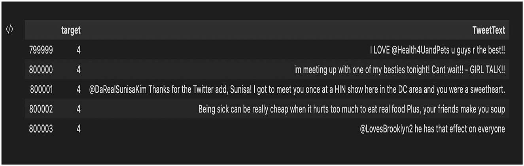Select row index 800001
Viewport: 524px width, 166px height.
(x=41, y=90)
